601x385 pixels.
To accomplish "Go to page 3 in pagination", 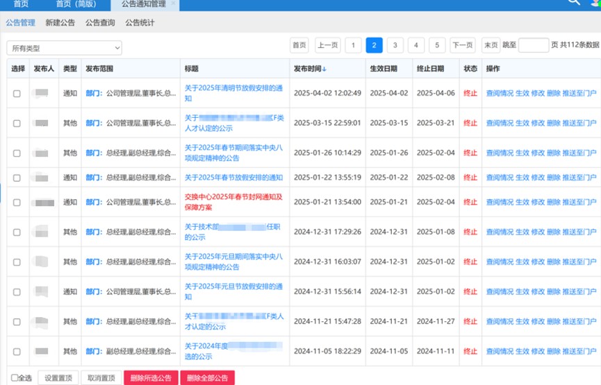I will pos(395,45).
